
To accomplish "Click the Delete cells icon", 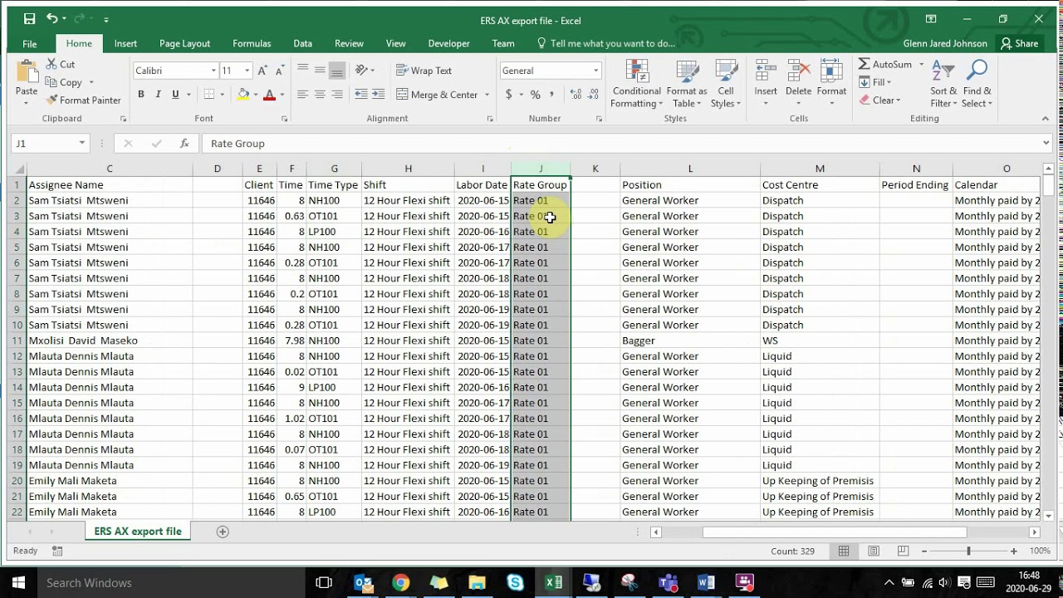I will (x=798, y=72).
